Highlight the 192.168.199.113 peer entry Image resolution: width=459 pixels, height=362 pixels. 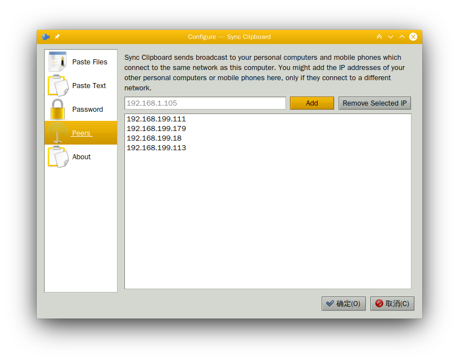tap(156, 148)
